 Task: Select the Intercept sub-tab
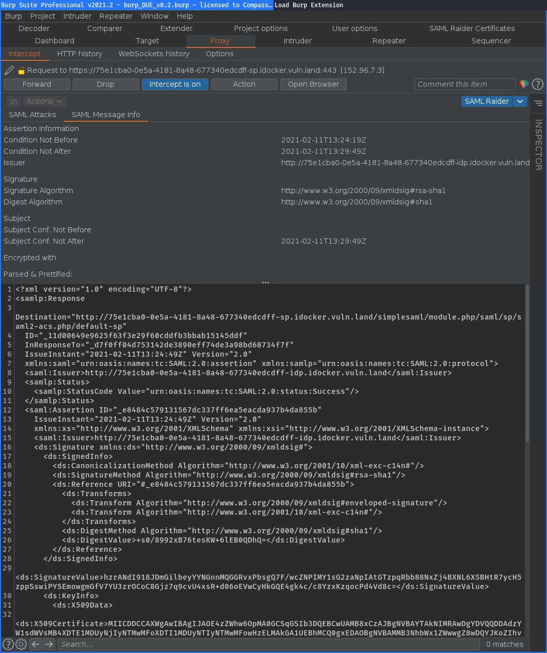point(25,54)
